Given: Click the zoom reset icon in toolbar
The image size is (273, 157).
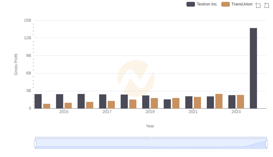Looking at the screenshot, I should click(x=267, y=5).
